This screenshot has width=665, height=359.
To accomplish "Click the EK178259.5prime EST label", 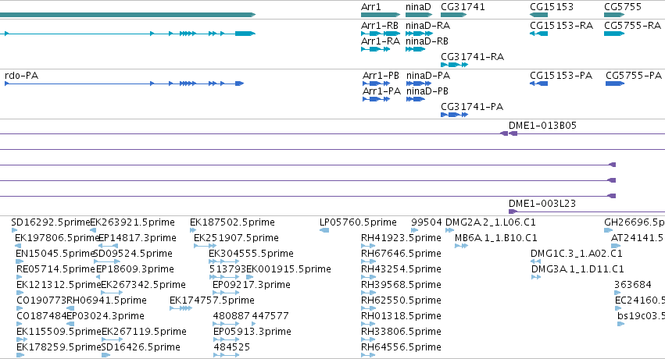I will pos(59,347).
